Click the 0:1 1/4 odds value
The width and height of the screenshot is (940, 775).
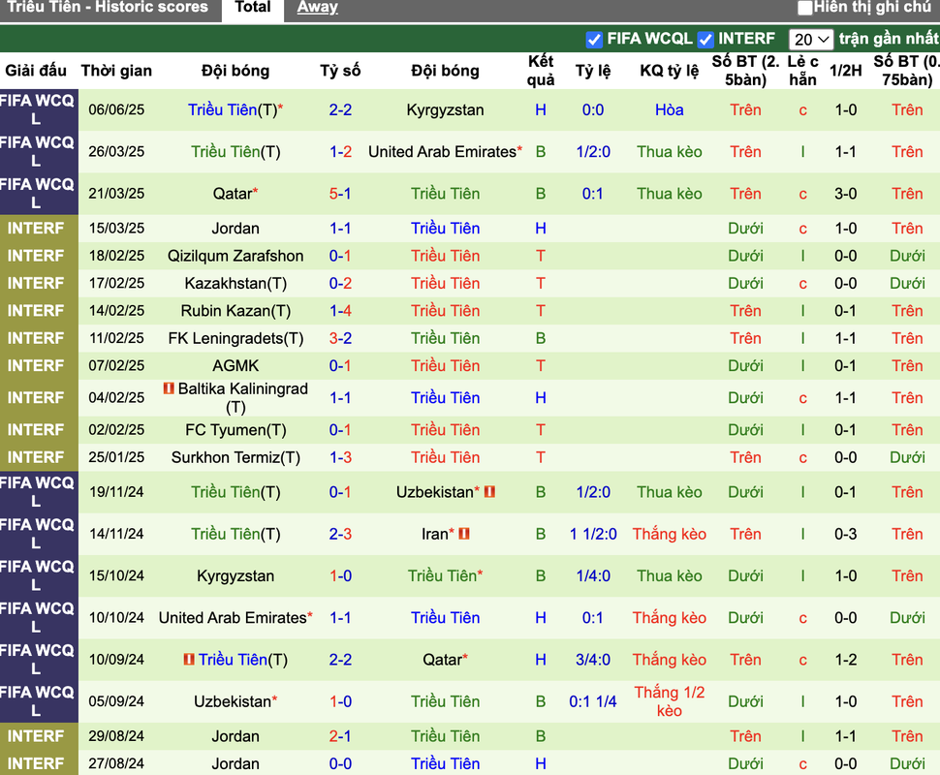click(593, 702)
